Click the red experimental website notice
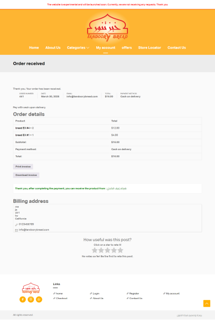This screenshot has height=320, width=215. click(x=107, y=4)
